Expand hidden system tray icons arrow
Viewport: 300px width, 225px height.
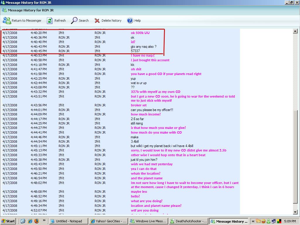[x=253, y=221]
